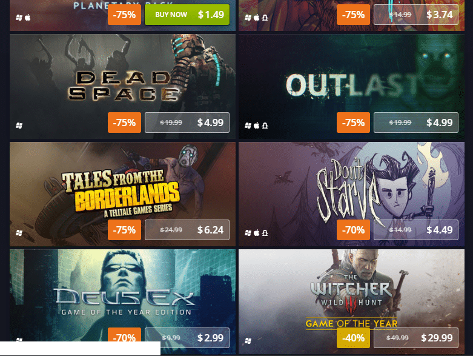Click the yellow -40% Witcher discount badge
Viewport: 473px width, 356px height.
353,338
